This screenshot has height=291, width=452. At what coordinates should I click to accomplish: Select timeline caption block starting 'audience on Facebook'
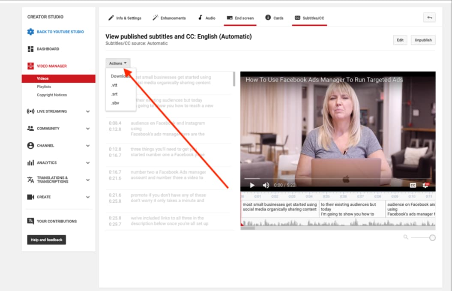(411, 209)
